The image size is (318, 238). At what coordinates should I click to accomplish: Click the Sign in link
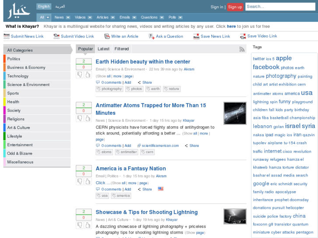pos(217,7)
